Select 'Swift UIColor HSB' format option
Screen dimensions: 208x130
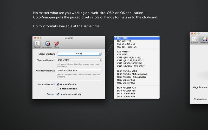[x=126, y=96]
